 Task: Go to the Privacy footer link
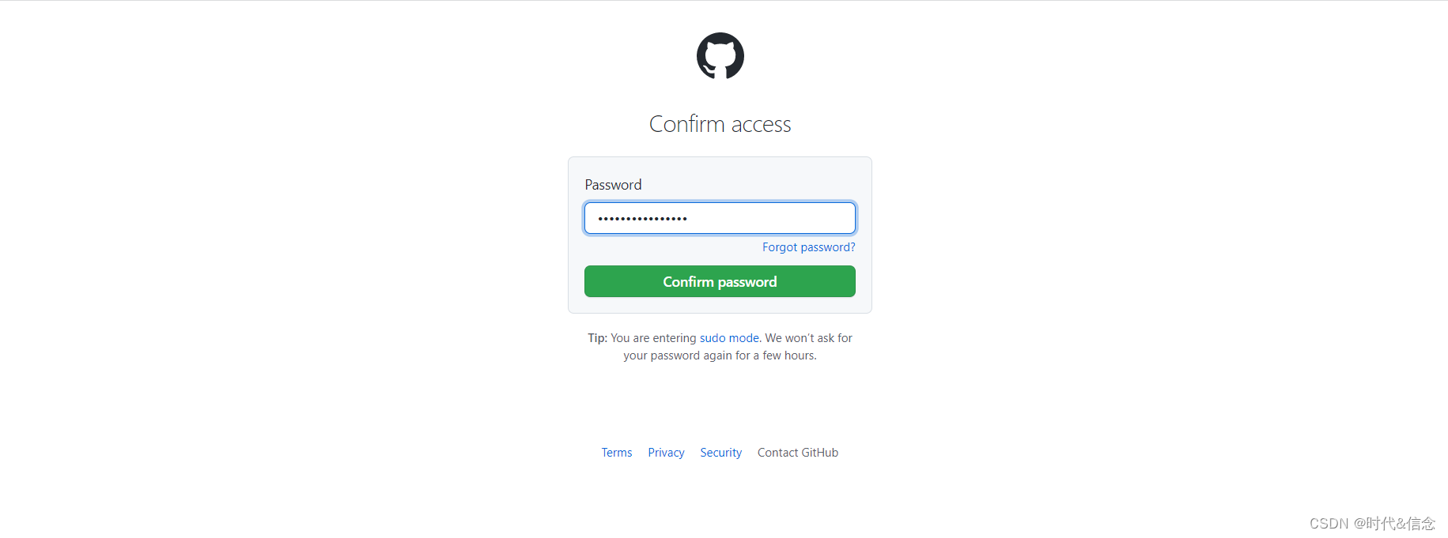pos(666,453)
